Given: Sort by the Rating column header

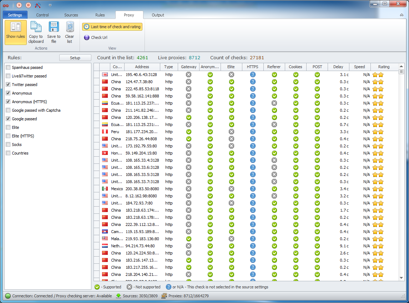Looking at the screenshot, I should click(x=384, y=67).
